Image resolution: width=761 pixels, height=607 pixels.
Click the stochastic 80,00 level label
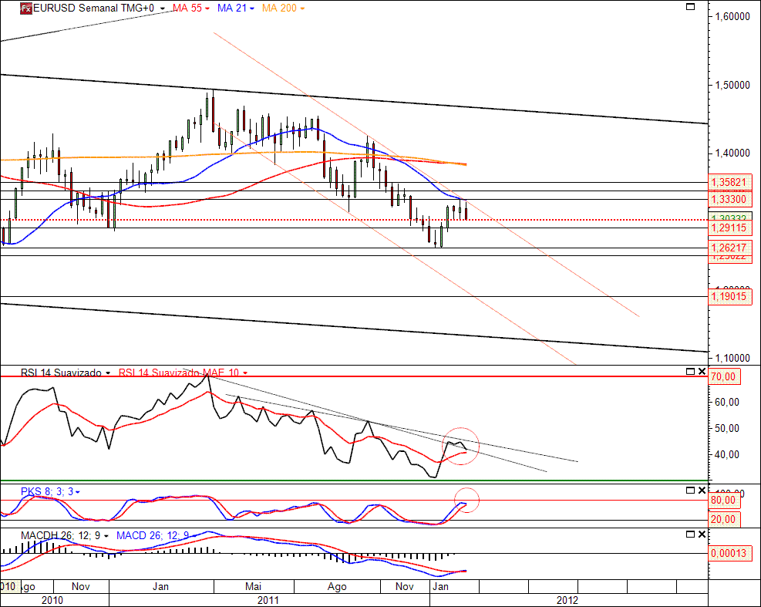coord(724,500)
